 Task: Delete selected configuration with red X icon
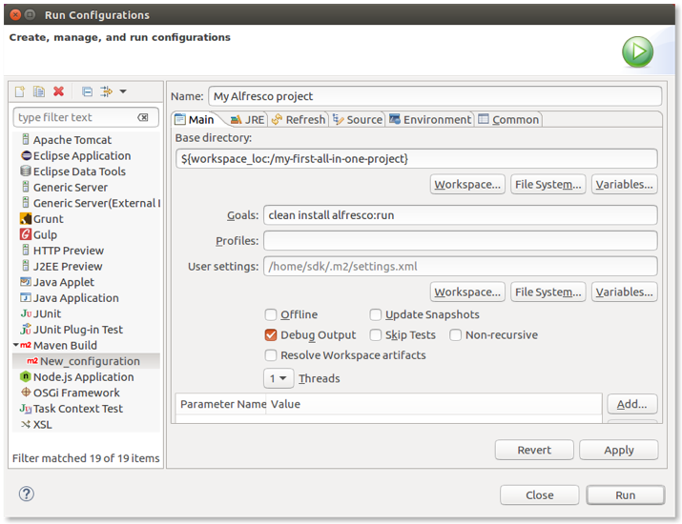(59, 91)
